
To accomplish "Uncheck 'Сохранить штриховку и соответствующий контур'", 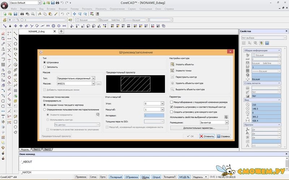I will [x=172, y=107].
